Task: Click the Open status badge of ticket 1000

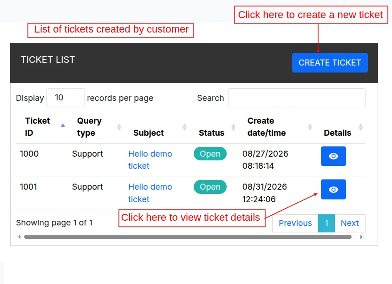Action: pyautogui.click(x=210, y=154)
